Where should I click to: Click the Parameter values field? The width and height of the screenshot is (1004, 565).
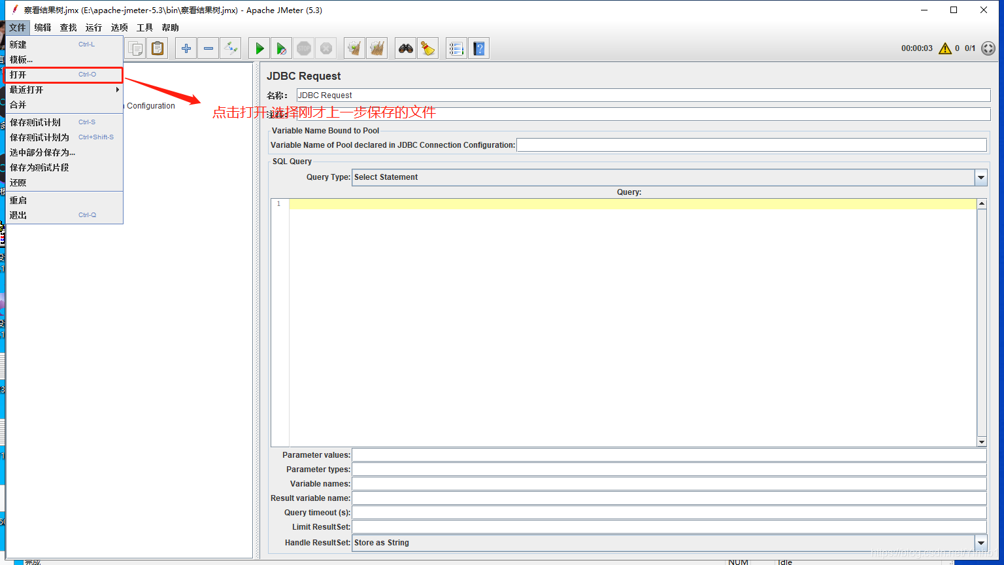pos(669,455)
